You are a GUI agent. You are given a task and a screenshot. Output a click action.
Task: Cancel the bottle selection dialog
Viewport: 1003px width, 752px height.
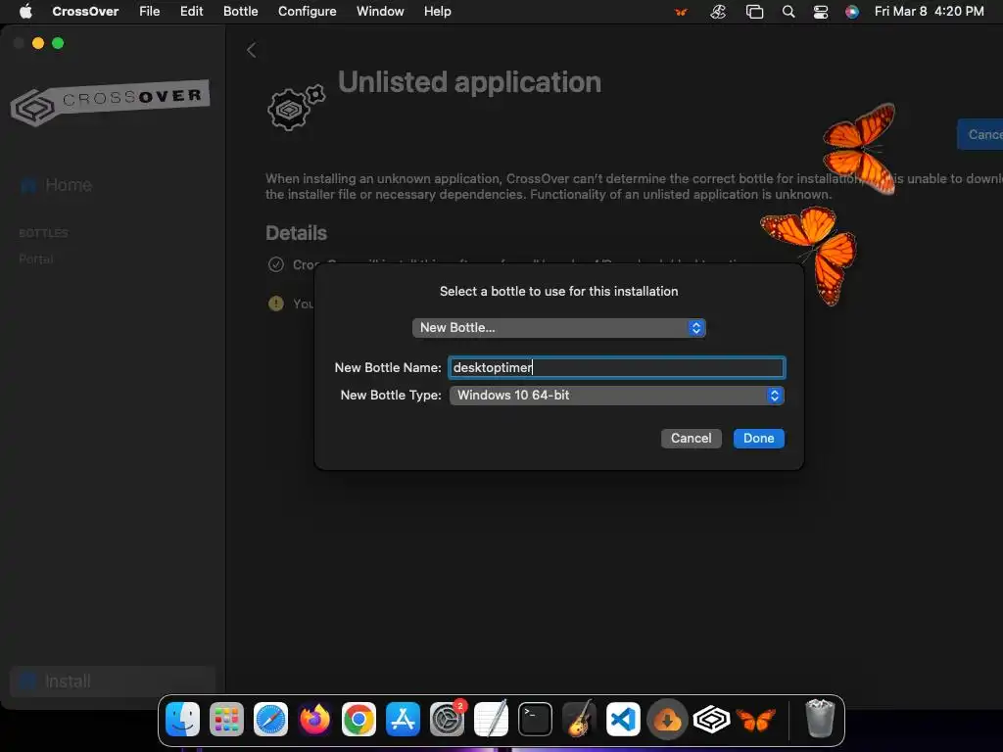[x=691, y=438]
